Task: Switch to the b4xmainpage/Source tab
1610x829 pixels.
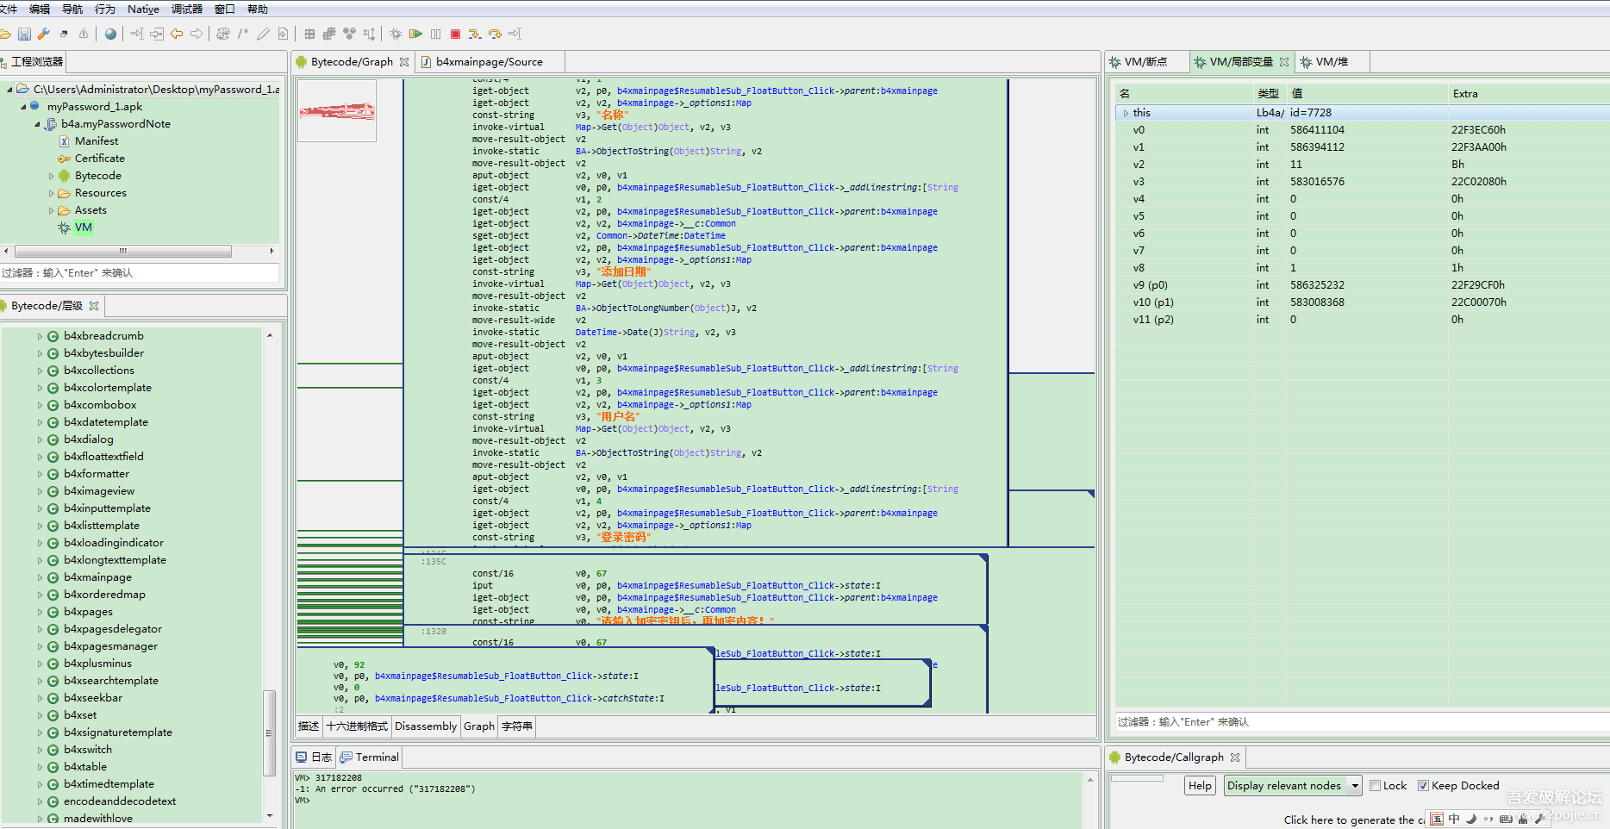Action: (490, 62)
